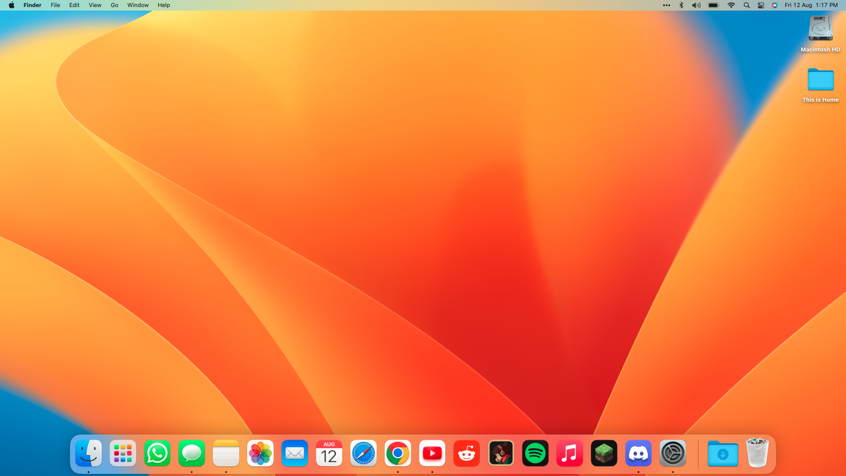Image resolution: width=846 pixels, height=476 pixels.
Task: Open Finder from the Dock
Action: pos(89,453)
